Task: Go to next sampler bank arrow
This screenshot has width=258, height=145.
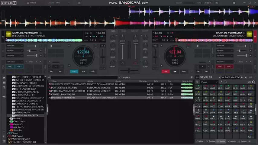Action: point(241,77)
